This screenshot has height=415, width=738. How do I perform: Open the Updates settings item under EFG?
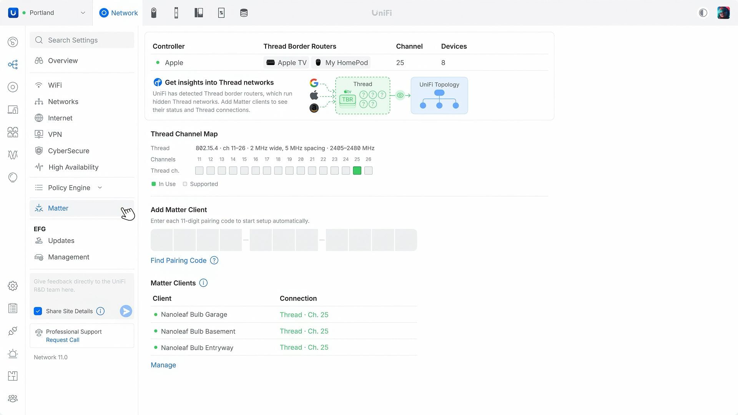pos(82,241)
